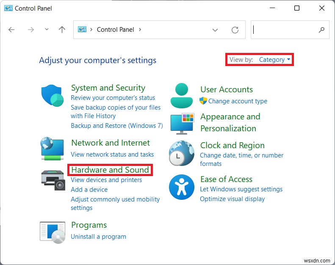Open Appearance and Personalization monitor icon

(182, 123)
